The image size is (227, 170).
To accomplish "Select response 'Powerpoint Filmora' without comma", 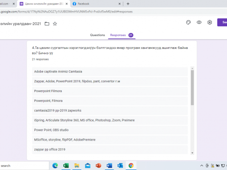I will (110, 91).
